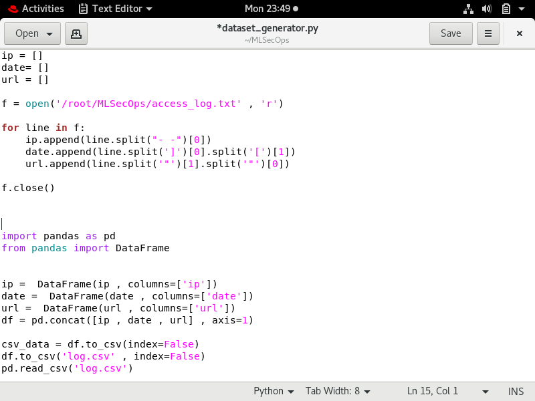Open the Text Editor application menu
535x401 pixels.
pyautogui.click(x=116, y=9)
